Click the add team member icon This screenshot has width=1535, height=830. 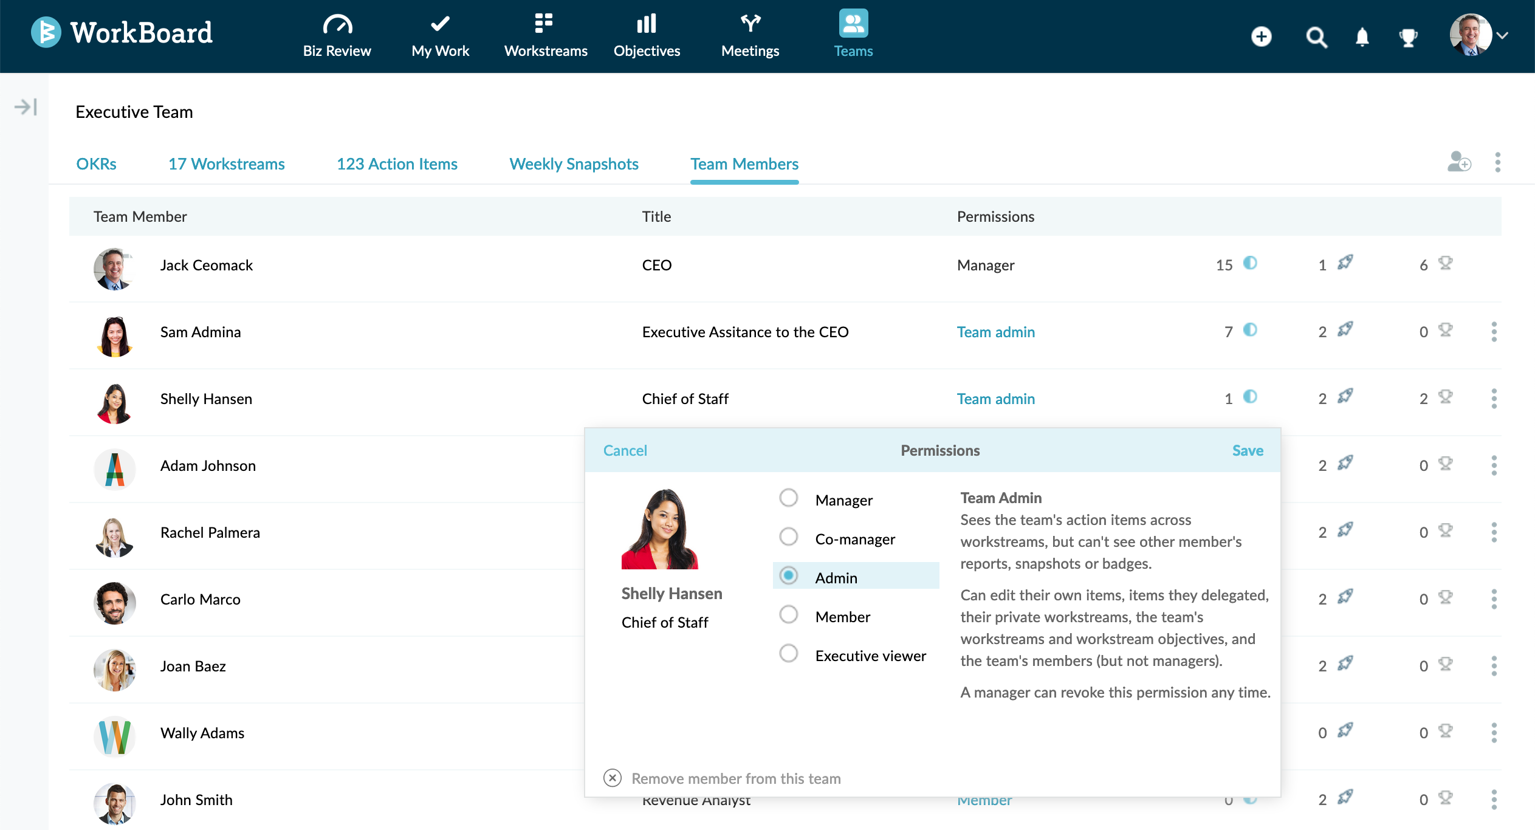coord(1458,162)
